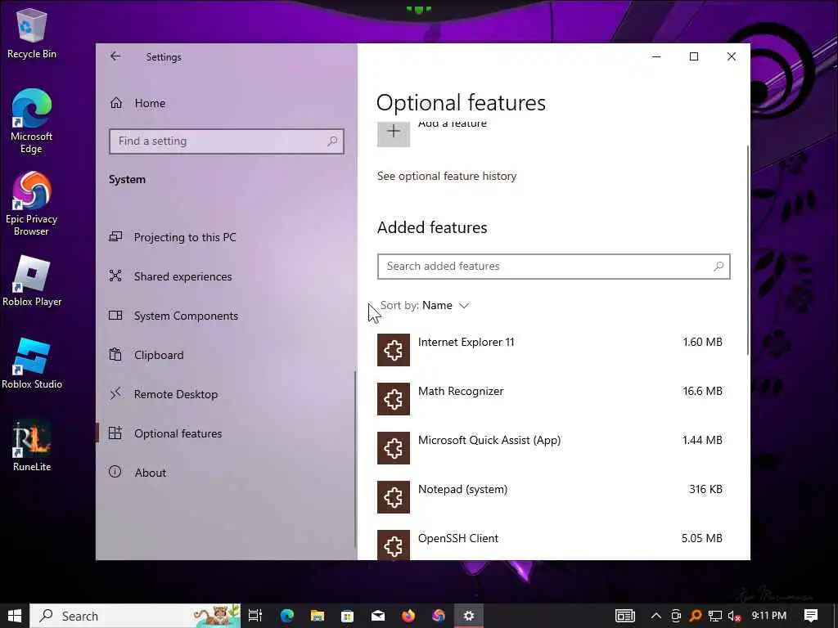
Task: Open News and interests taskbar widget
Action: pyautogui.click(x=624, y=616)
